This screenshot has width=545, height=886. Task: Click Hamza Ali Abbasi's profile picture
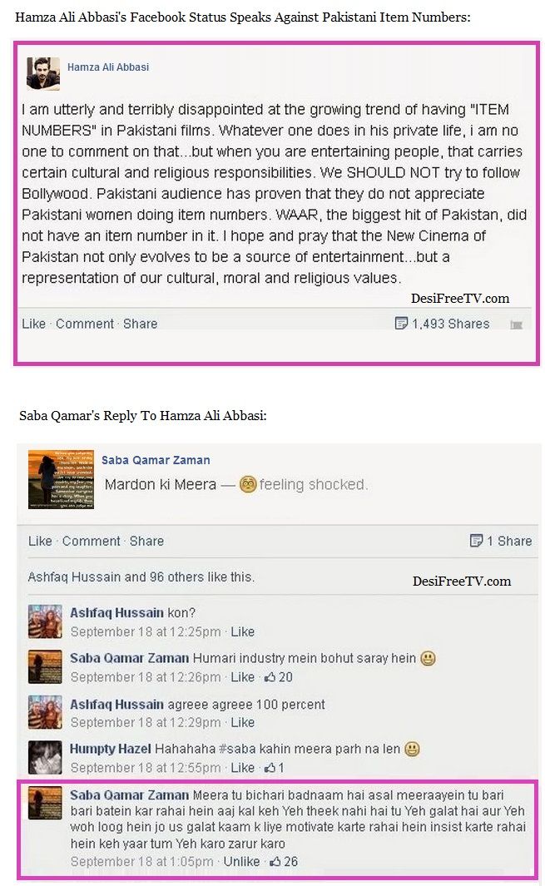tap(43, 73)
